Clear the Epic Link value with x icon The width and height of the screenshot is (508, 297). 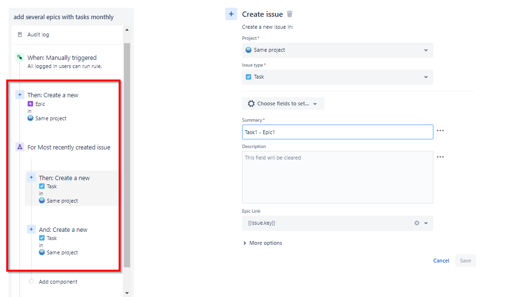coord(417,223)
